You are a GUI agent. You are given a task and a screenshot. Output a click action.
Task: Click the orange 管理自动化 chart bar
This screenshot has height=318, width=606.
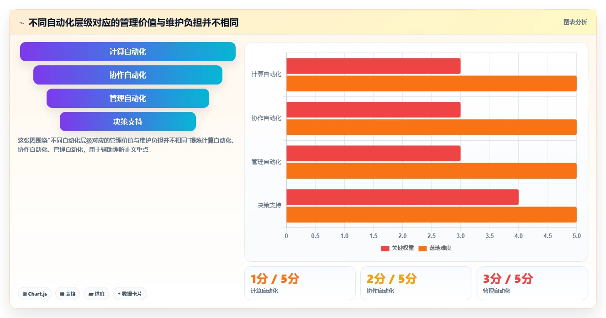[431, 171]
